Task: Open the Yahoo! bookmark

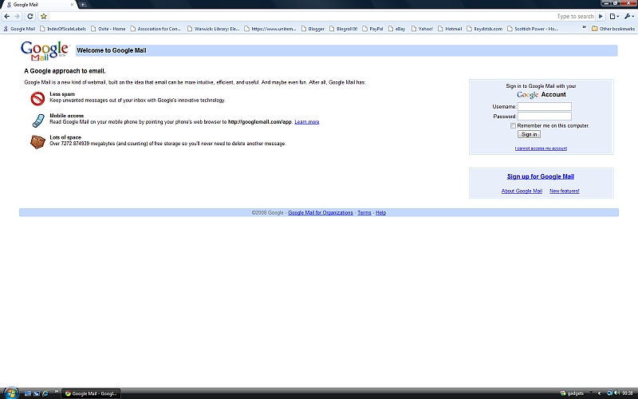Action: click(422, 29)
